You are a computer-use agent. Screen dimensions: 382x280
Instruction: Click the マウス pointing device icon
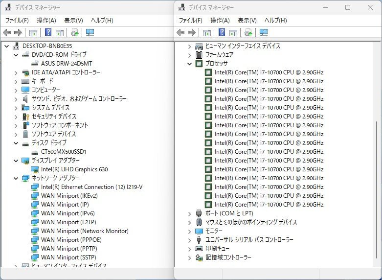click(199, 222)
